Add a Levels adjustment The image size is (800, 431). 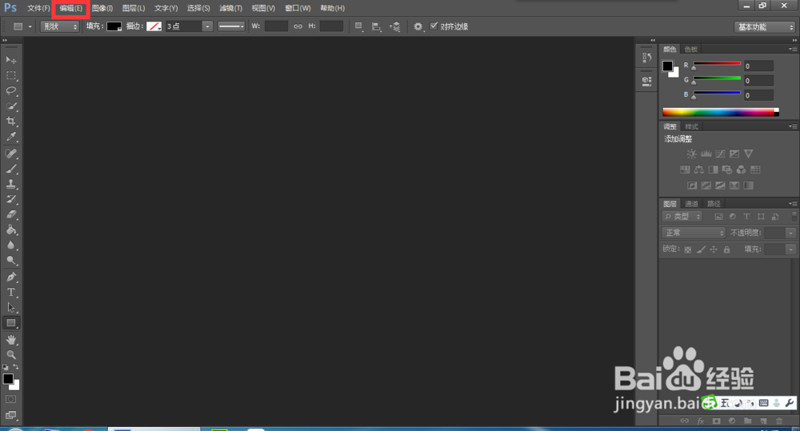pos(706,154)
